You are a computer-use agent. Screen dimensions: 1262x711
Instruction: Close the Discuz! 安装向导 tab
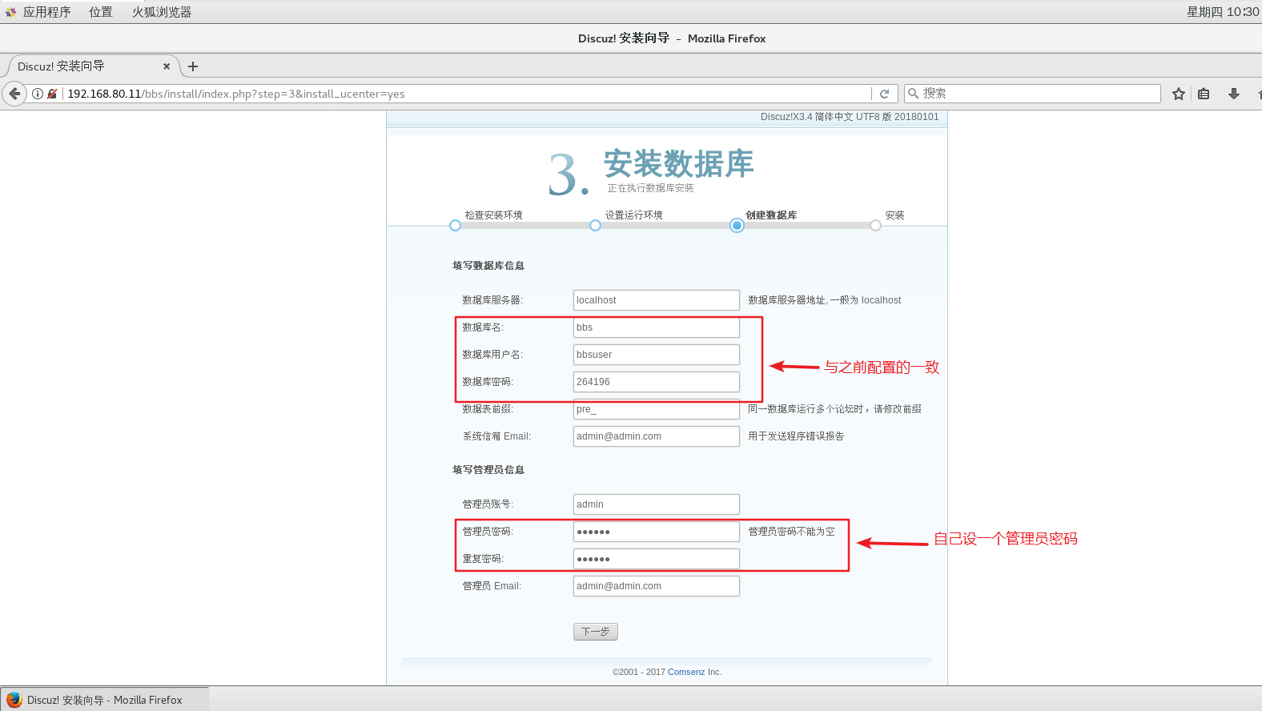pos(167,66)
